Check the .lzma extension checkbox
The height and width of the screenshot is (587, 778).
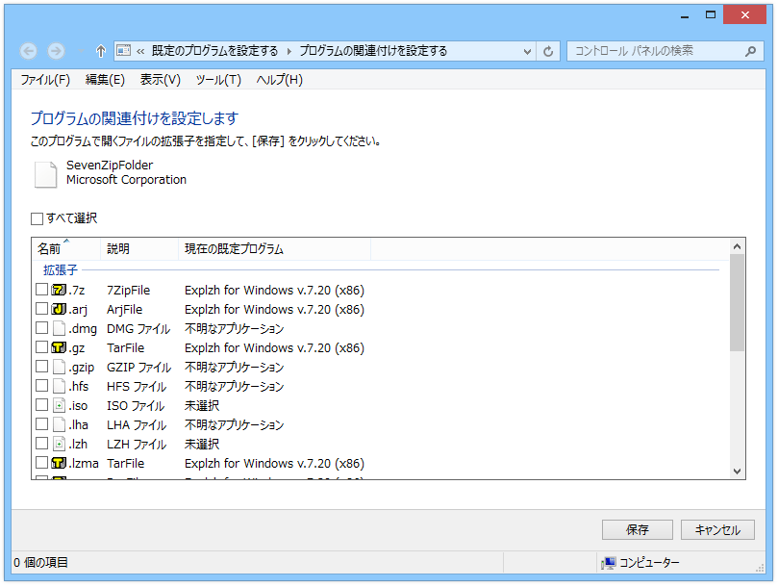point(41,463)
